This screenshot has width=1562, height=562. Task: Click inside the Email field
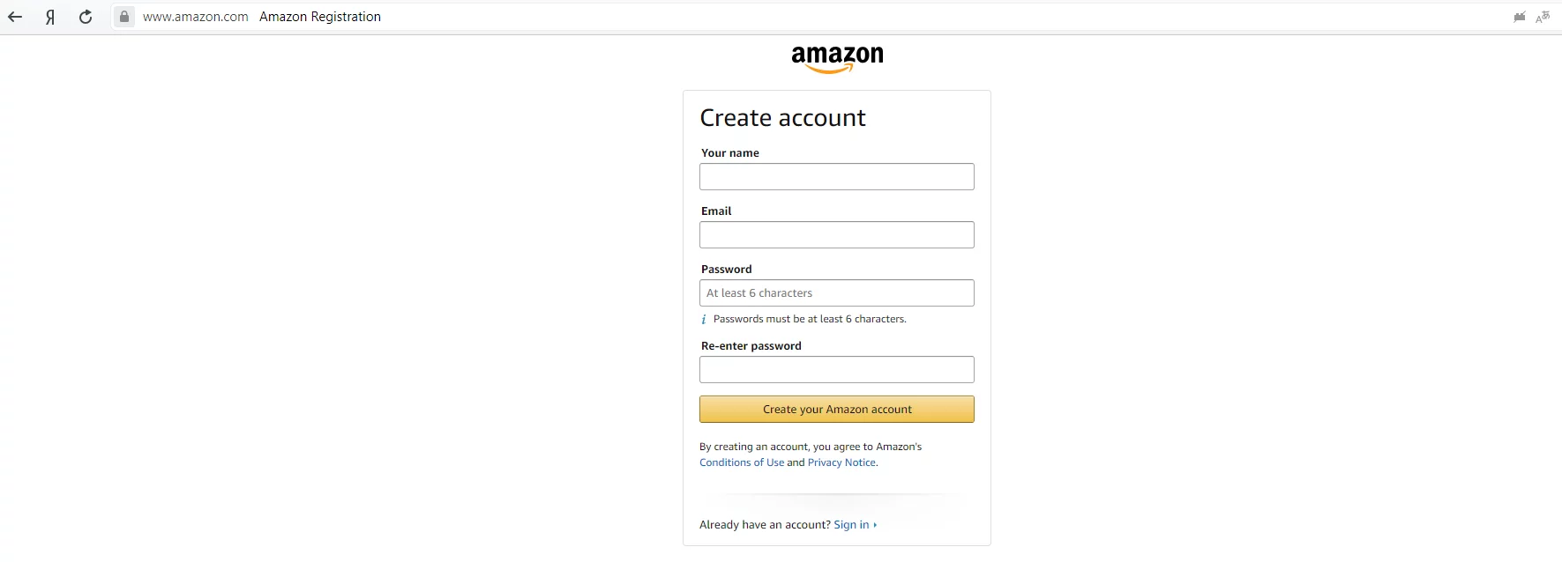835,234
